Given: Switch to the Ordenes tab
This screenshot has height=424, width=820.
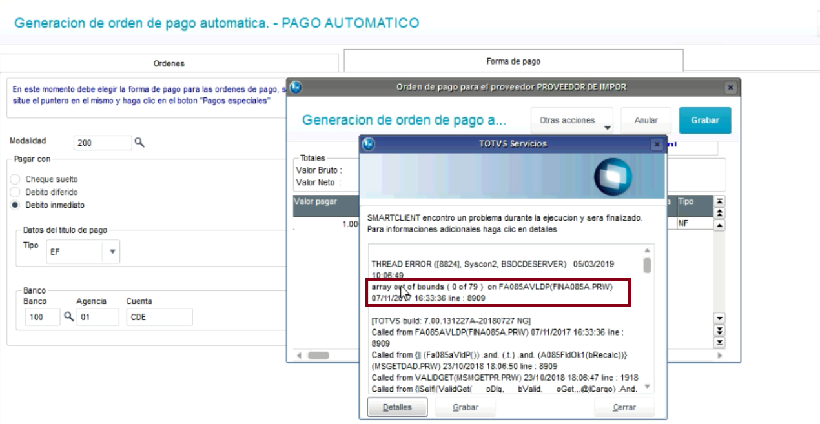Looking at the screenshot, I should click(x=169, y=63).
